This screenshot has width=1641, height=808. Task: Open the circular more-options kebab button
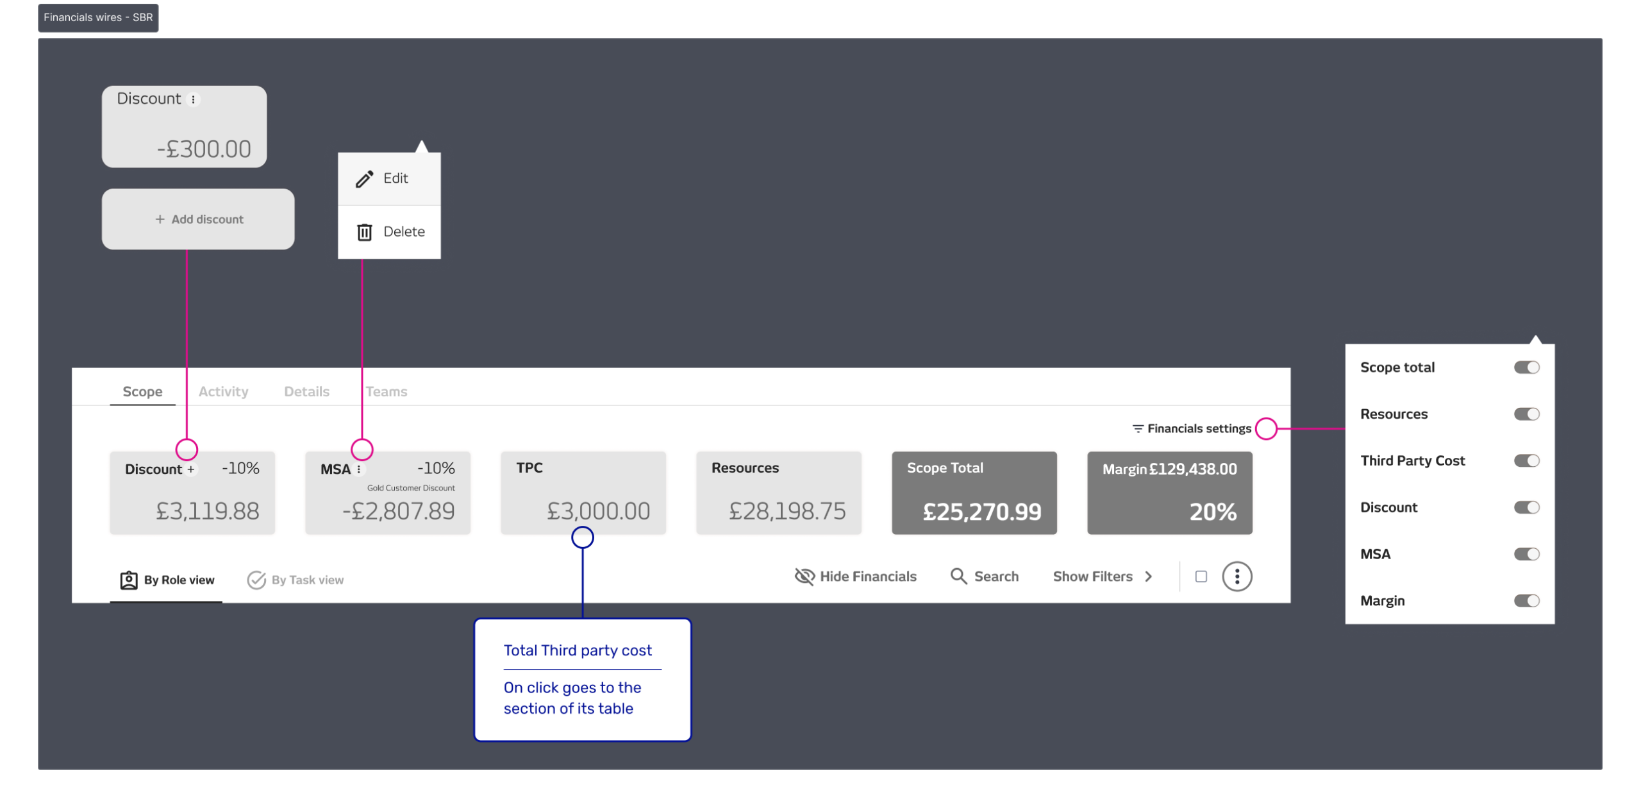(1237, 577)
